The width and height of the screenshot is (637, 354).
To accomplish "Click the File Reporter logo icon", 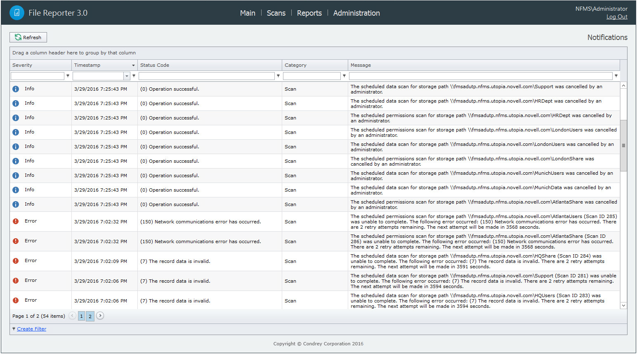I will [x=17, y=13].
